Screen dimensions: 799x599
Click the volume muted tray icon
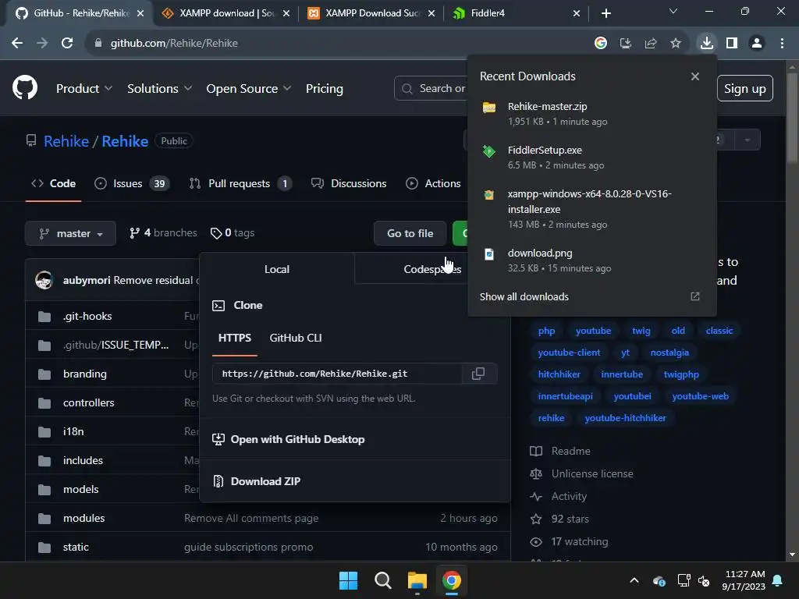click(704, 580)
